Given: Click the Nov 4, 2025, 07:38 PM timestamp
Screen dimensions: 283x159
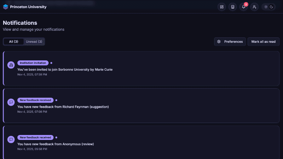Looking at the screenshot, I should pyautogui.click(x=32, y=75).
